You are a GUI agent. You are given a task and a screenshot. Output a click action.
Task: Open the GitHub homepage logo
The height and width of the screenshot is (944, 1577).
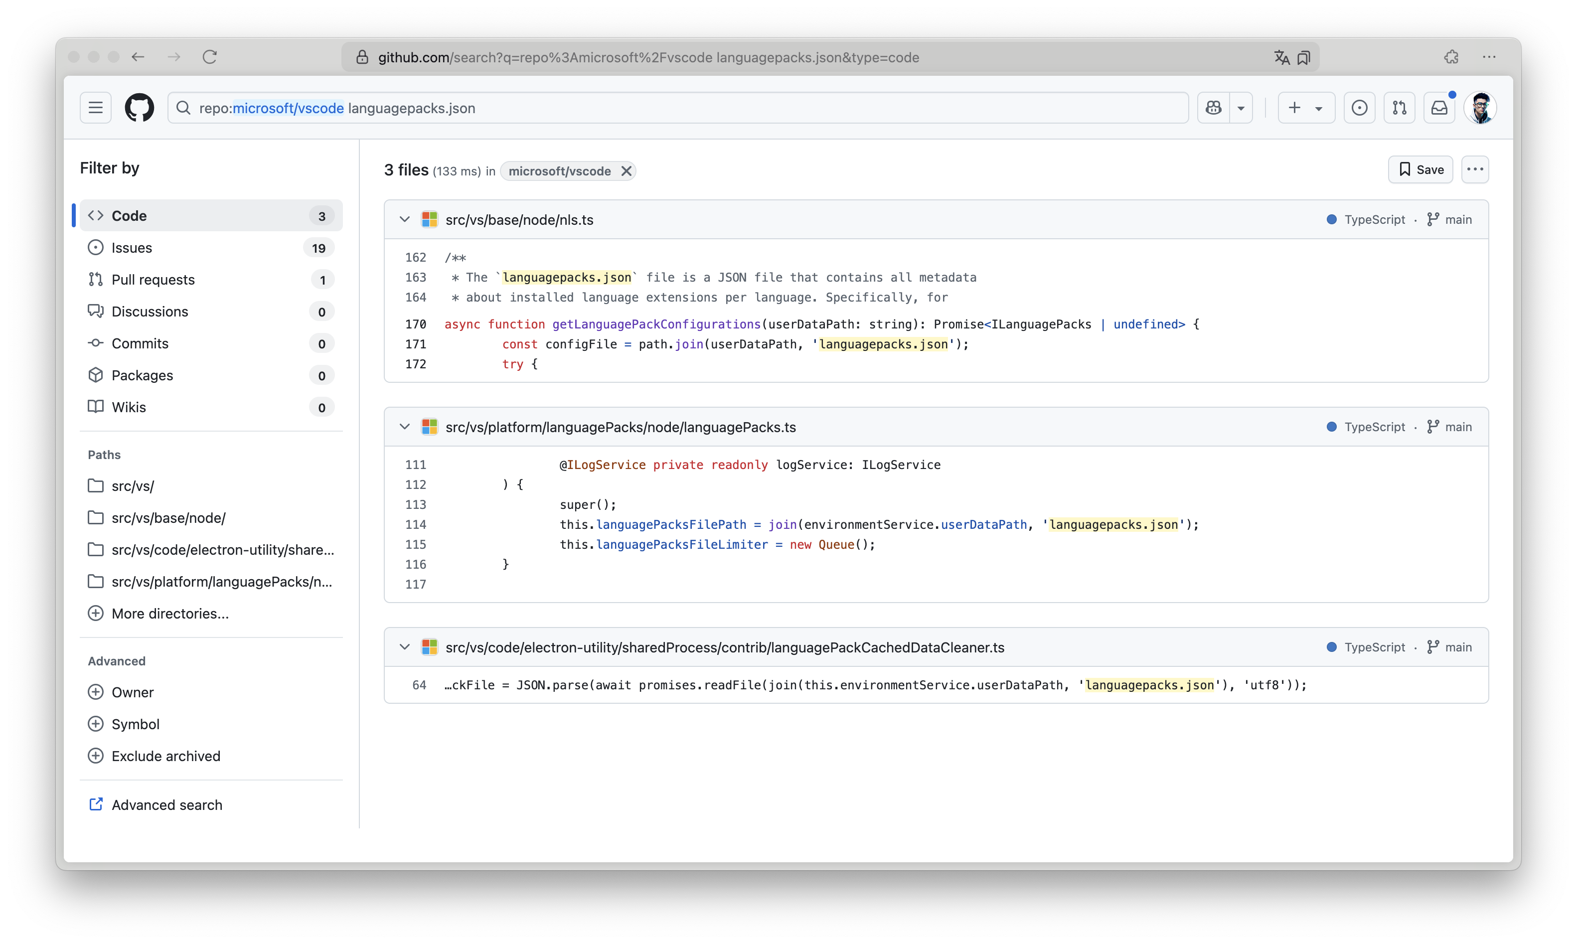click(x=140, y=108)
